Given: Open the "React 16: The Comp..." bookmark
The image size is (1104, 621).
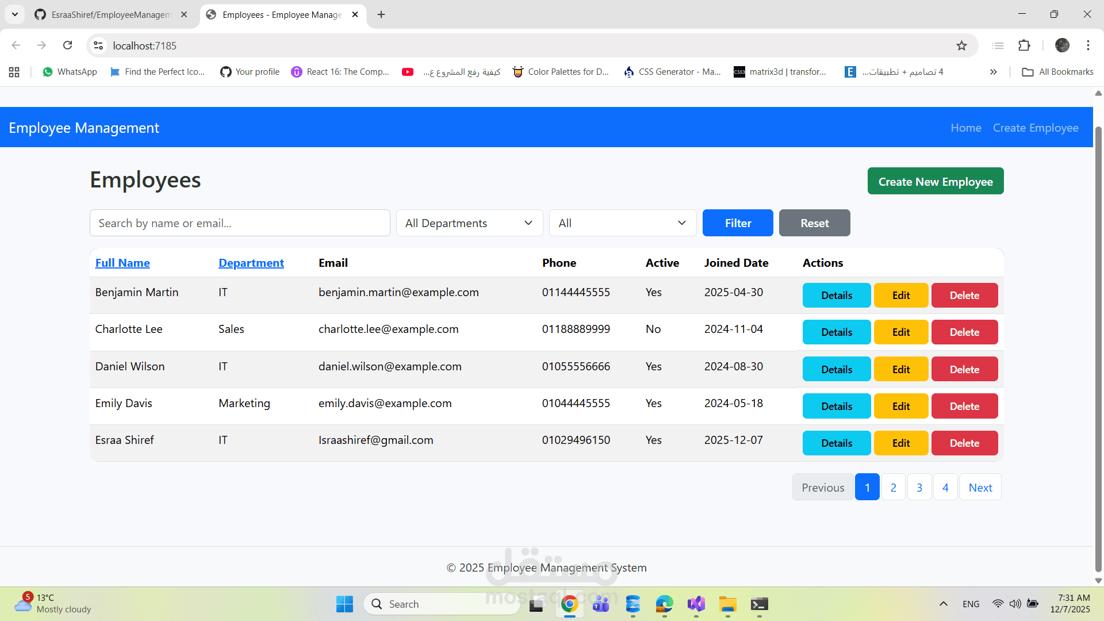Looking at the screenshot, I should 340,71.
